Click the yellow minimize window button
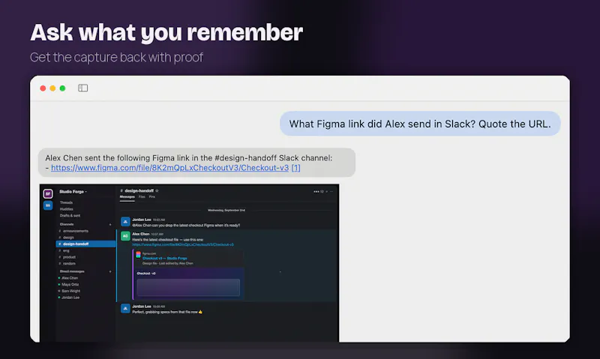This screenshot has width=600, height=359. pyautogui.click(x=52, y=88)
